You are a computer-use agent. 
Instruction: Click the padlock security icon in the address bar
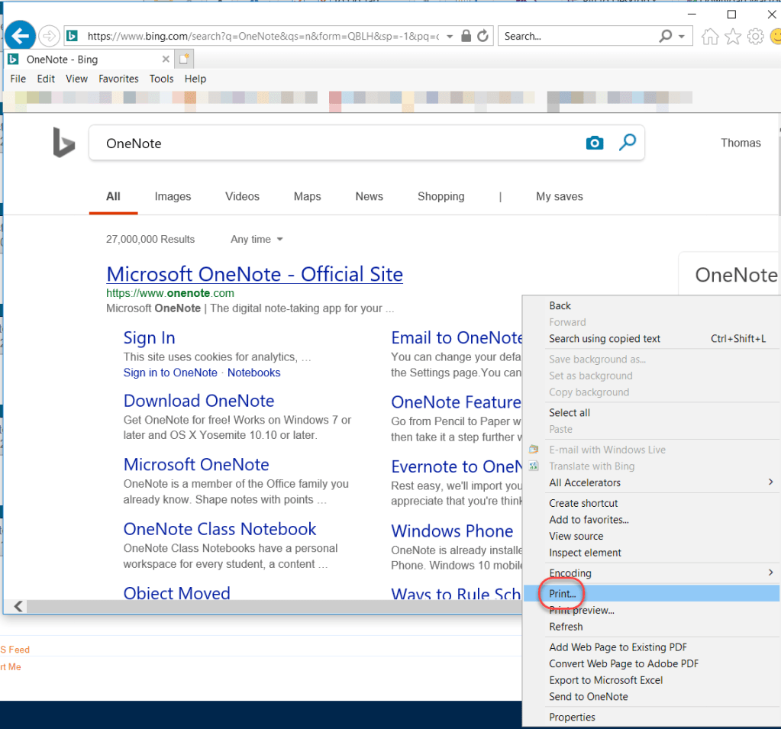click(466, 35)
